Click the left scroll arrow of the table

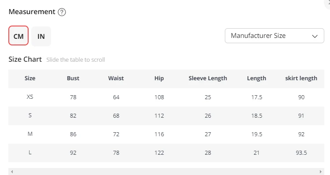(x=12, y=171)
